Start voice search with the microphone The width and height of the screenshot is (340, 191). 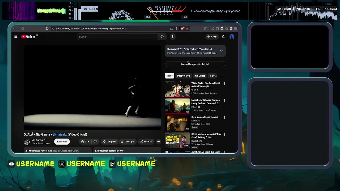173,37
